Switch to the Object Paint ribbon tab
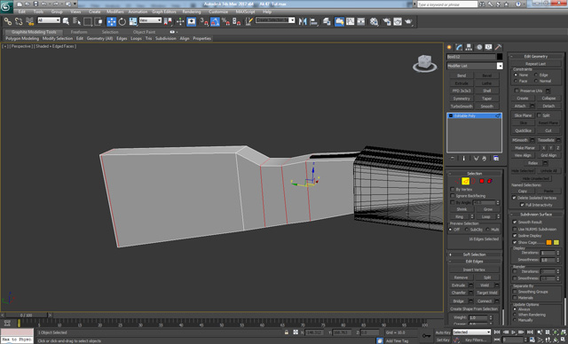The image size is (568, 344). (x=144, y=32)
